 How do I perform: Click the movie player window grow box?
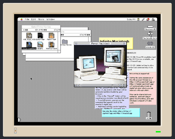pyautogui.click(x=125, y=85)
